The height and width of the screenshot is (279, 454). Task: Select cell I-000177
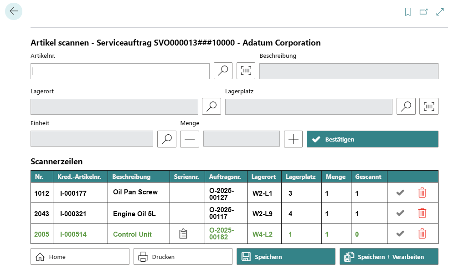point(73,193)
